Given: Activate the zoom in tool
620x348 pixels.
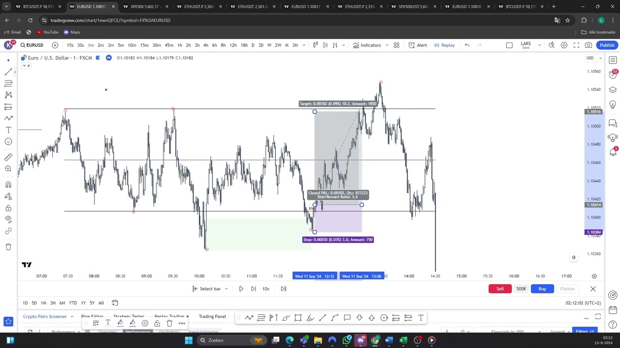Looking at the screenshot, I should tap(8, 169).
